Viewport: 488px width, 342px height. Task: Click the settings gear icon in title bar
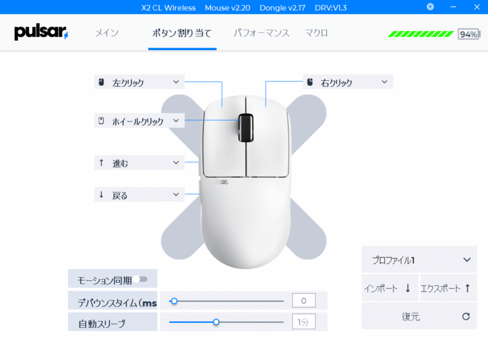[x=430, y=7]
